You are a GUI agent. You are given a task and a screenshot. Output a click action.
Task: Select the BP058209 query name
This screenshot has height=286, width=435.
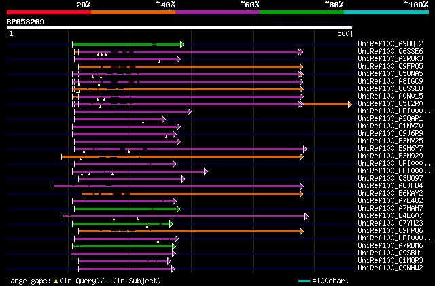[26, 22]
